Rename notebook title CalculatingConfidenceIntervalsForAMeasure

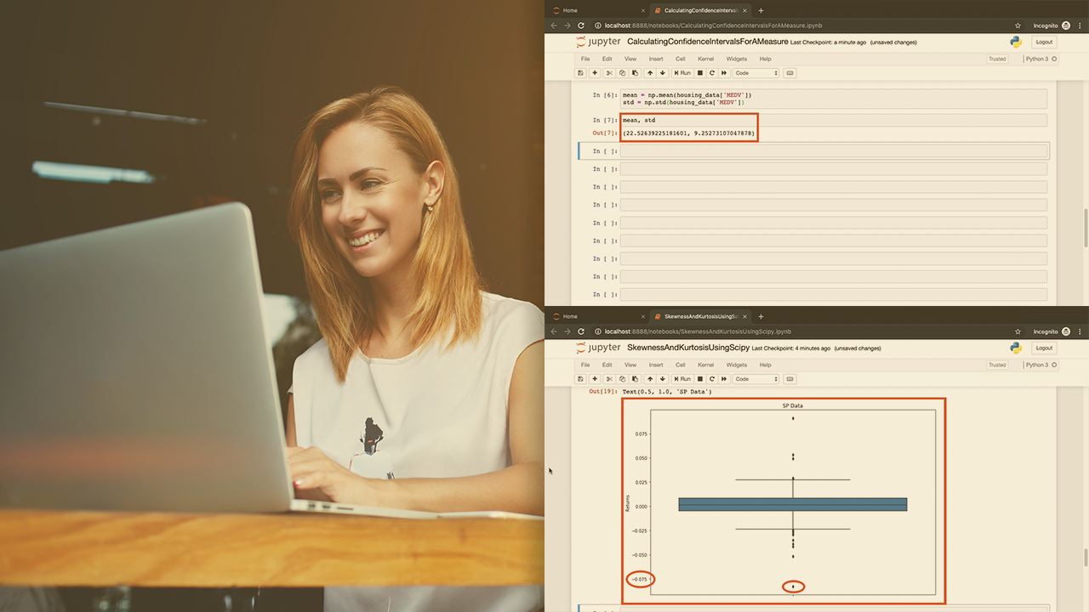click(x=707, y=42)
